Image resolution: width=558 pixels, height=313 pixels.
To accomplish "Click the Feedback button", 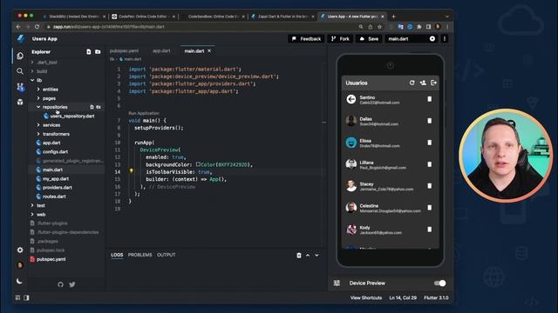I will (306, 38).
